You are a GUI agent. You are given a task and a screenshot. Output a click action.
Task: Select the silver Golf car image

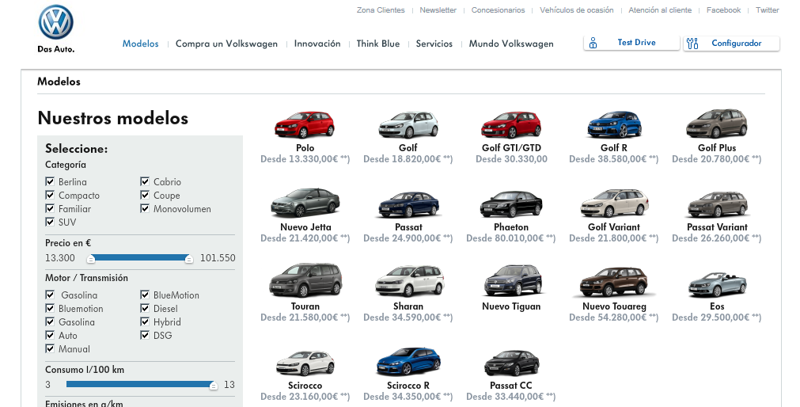pos(408,124)
